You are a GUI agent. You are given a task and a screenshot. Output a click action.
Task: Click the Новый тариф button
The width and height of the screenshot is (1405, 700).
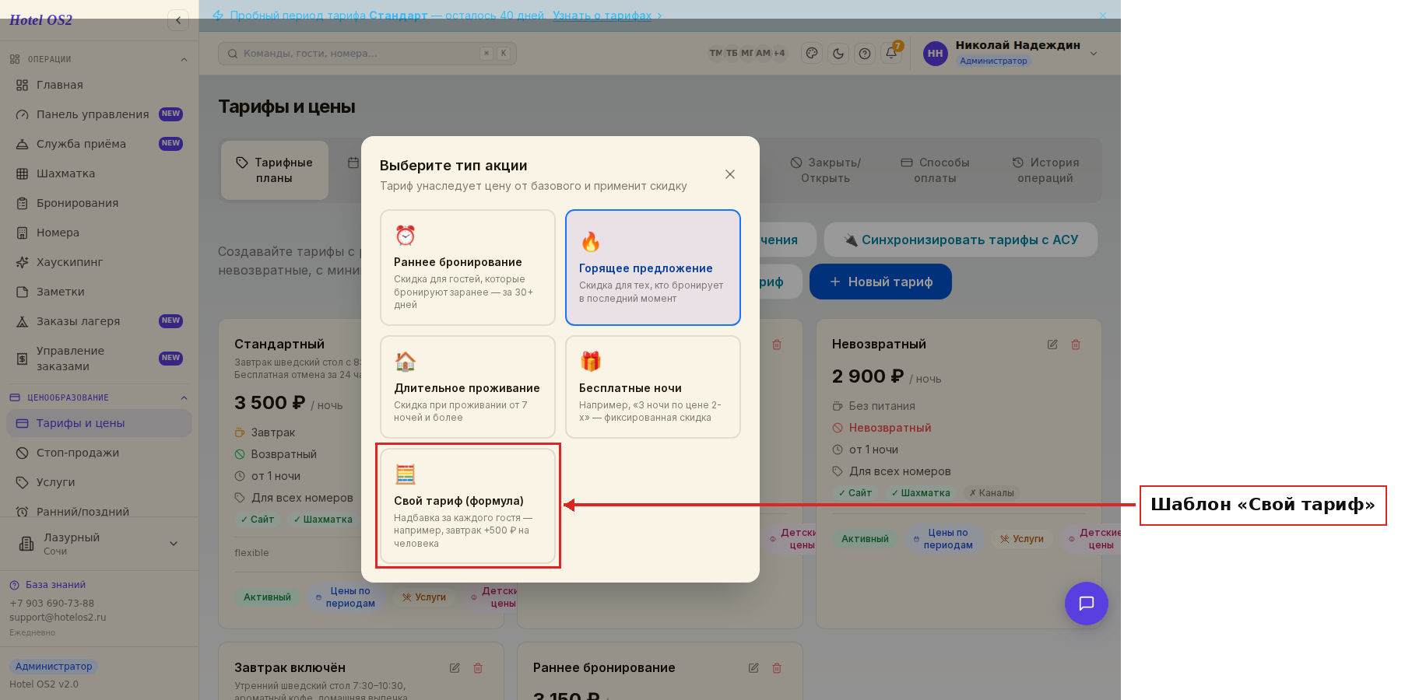(880, 282)
